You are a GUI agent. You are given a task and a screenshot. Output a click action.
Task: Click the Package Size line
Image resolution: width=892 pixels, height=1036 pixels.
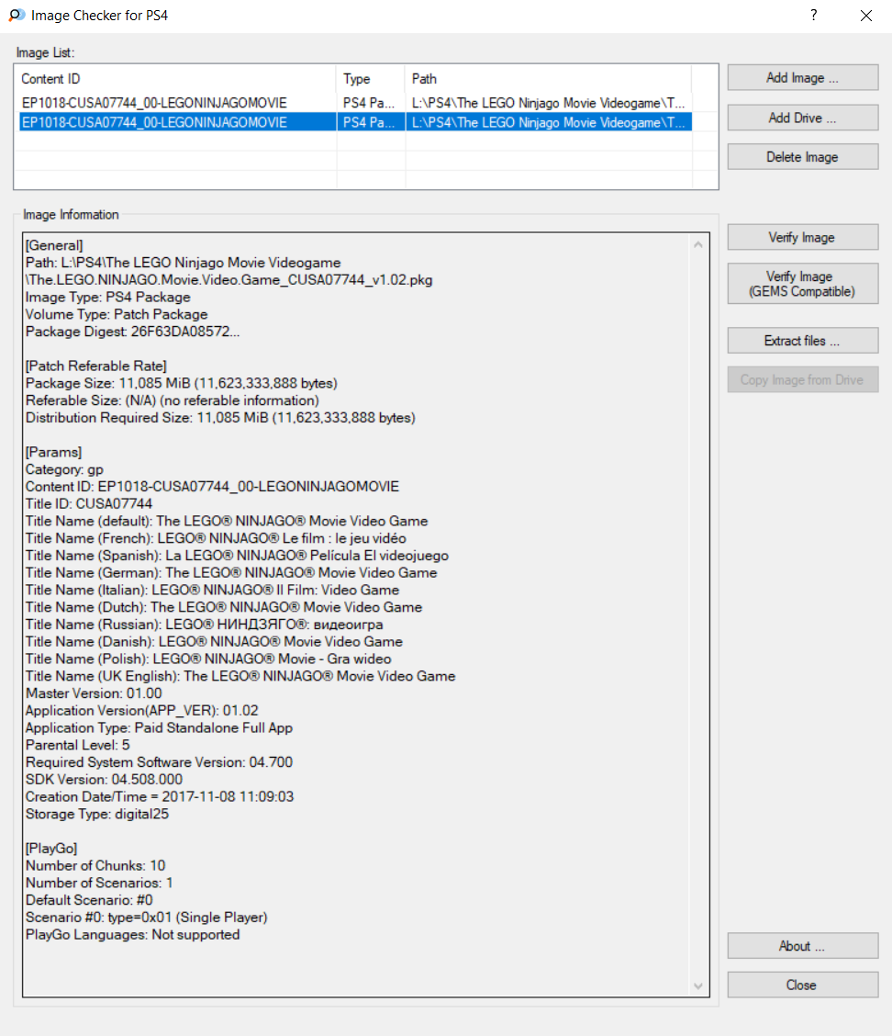[182, 383]
